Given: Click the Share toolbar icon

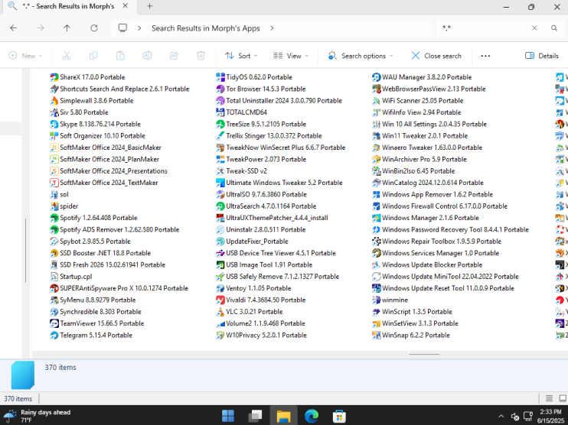Looking at the screenshot, I should tap(174, 56).
